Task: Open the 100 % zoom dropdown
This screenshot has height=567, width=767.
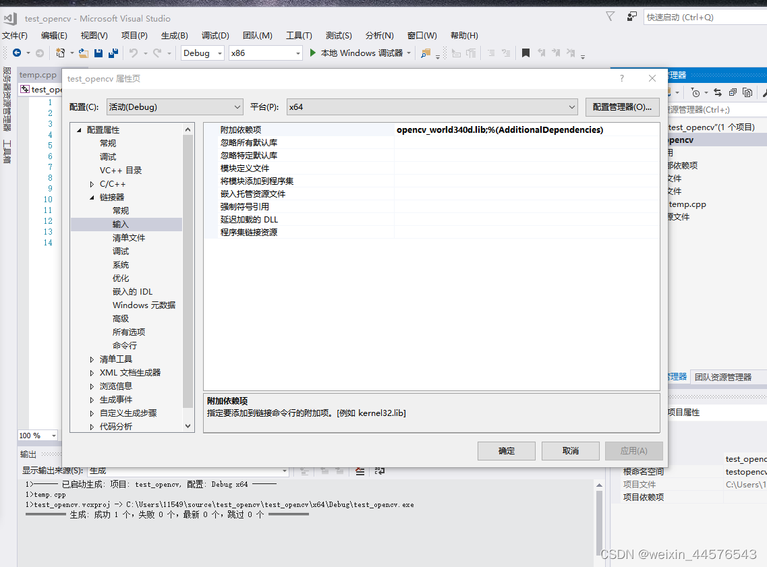Action: coord(38,436)
